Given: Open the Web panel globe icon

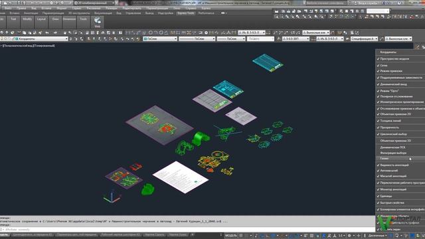Looking at the screenshot, I should point(98,21).
